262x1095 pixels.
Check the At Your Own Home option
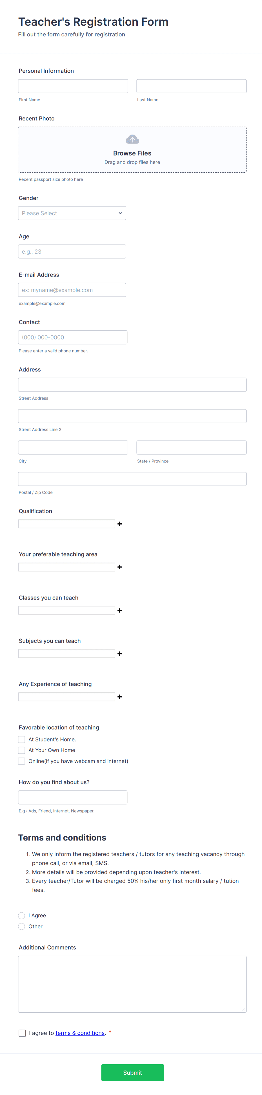pyautogui.click(x=21, y=750)
